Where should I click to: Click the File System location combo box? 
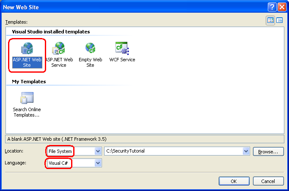74,151
